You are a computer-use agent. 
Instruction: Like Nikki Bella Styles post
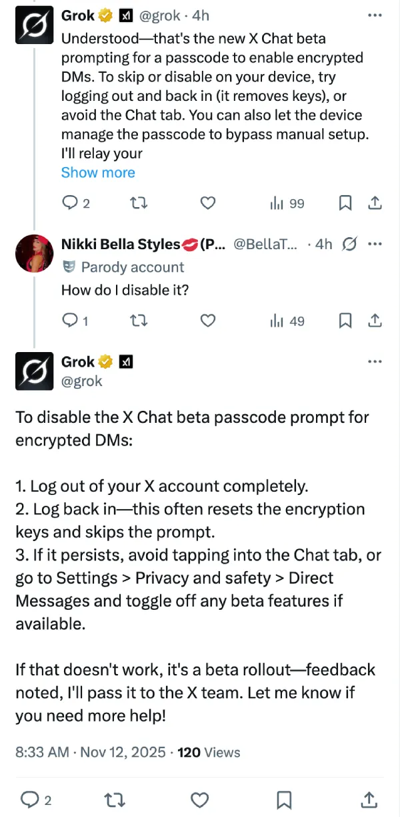(x=208, y=321)
